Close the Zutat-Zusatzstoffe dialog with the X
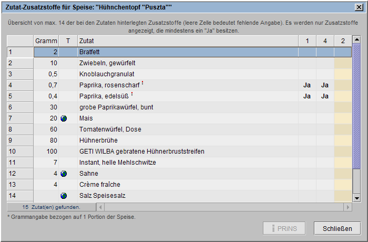Screen dimensions: 368x242 pos(359,7)
